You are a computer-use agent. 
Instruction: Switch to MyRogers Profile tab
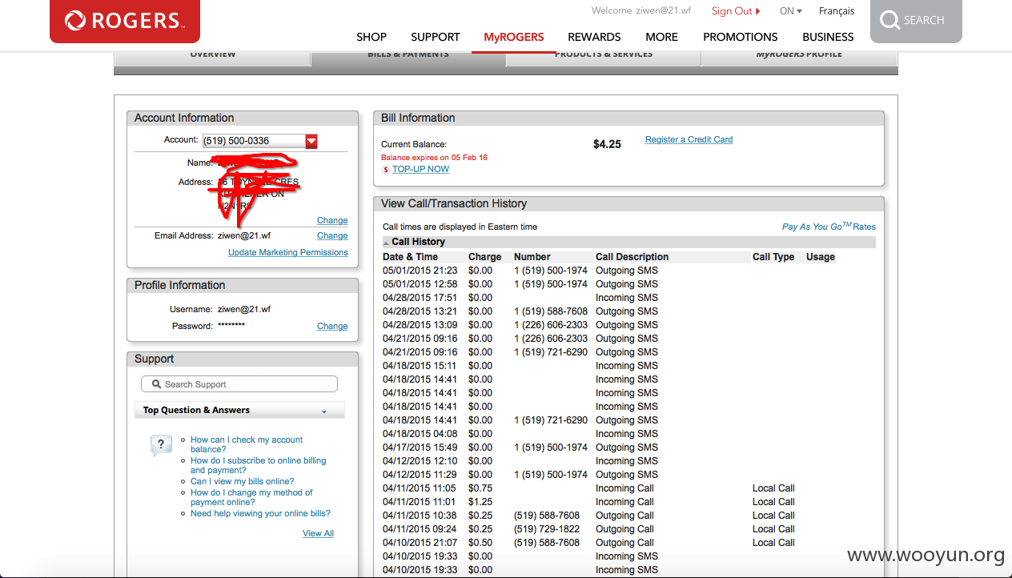[799, 58]
